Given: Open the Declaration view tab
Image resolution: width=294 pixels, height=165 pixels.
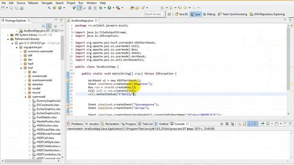Looking at the screenshot, I should click(110, 124).
